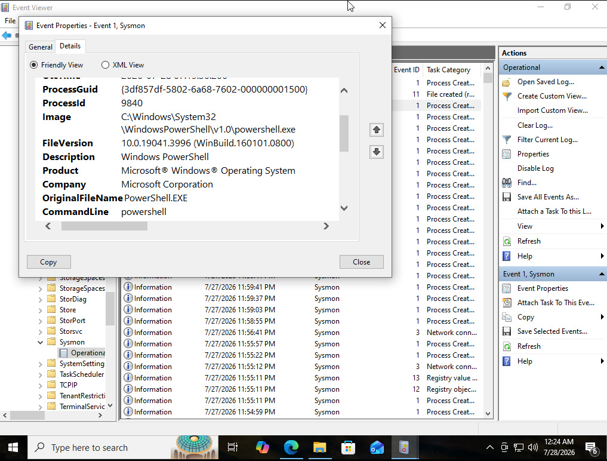Expand the TCPIP tree folder
607x461 pixels.
40,385
